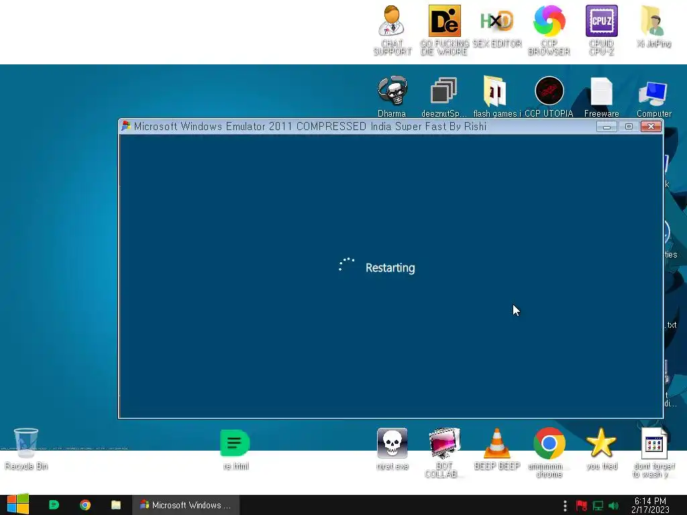
Task: Click the red flag tray icon
Action: [582, 506]
